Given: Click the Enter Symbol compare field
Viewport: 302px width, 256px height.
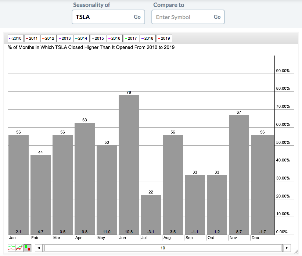Looking at the screenshot, I should (183, 17).
